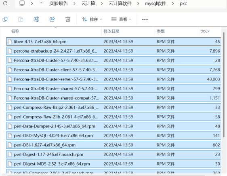Viewport: 227px width, 176px height.
Task: Expand chevron after 实验报告 breadcrumb
Action: tap(74, 3)
